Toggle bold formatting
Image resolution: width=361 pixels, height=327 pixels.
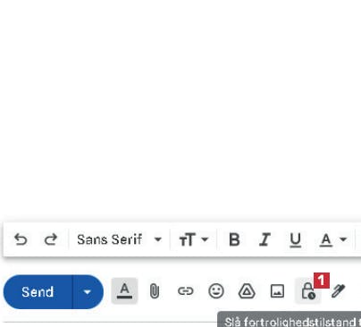point(234,239)
